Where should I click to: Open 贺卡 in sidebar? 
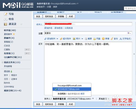point(6,75)
